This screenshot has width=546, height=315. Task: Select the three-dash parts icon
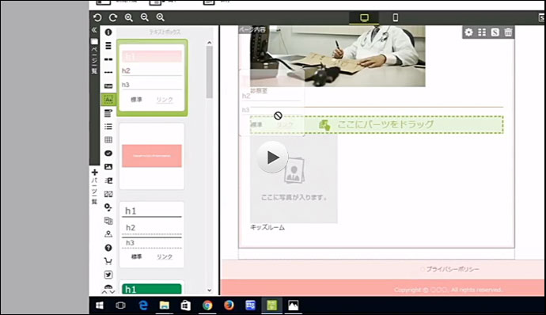coord(108,73)
